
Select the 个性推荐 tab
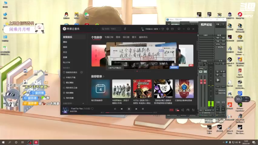[96, 37]
